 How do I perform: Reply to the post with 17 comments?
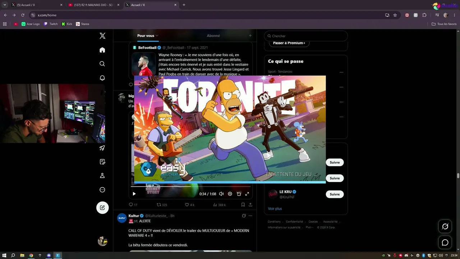tap(133, 205)
